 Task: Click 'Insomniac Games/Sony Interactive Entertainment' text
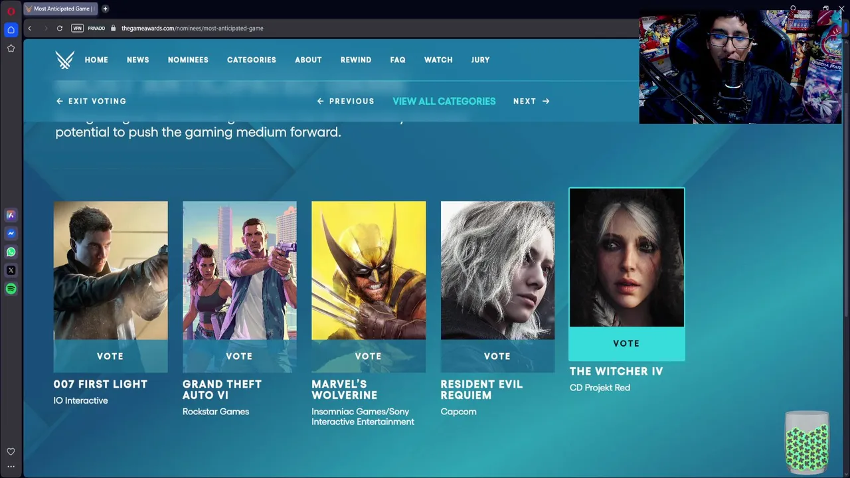pyautogui.click(x=363, y=416)
